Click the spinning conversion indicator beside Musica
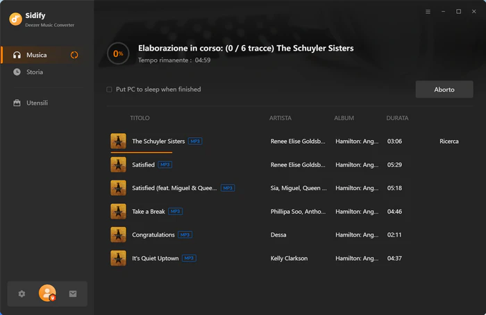The height and width of the screenshot is (315, 486). pos(74,55)
